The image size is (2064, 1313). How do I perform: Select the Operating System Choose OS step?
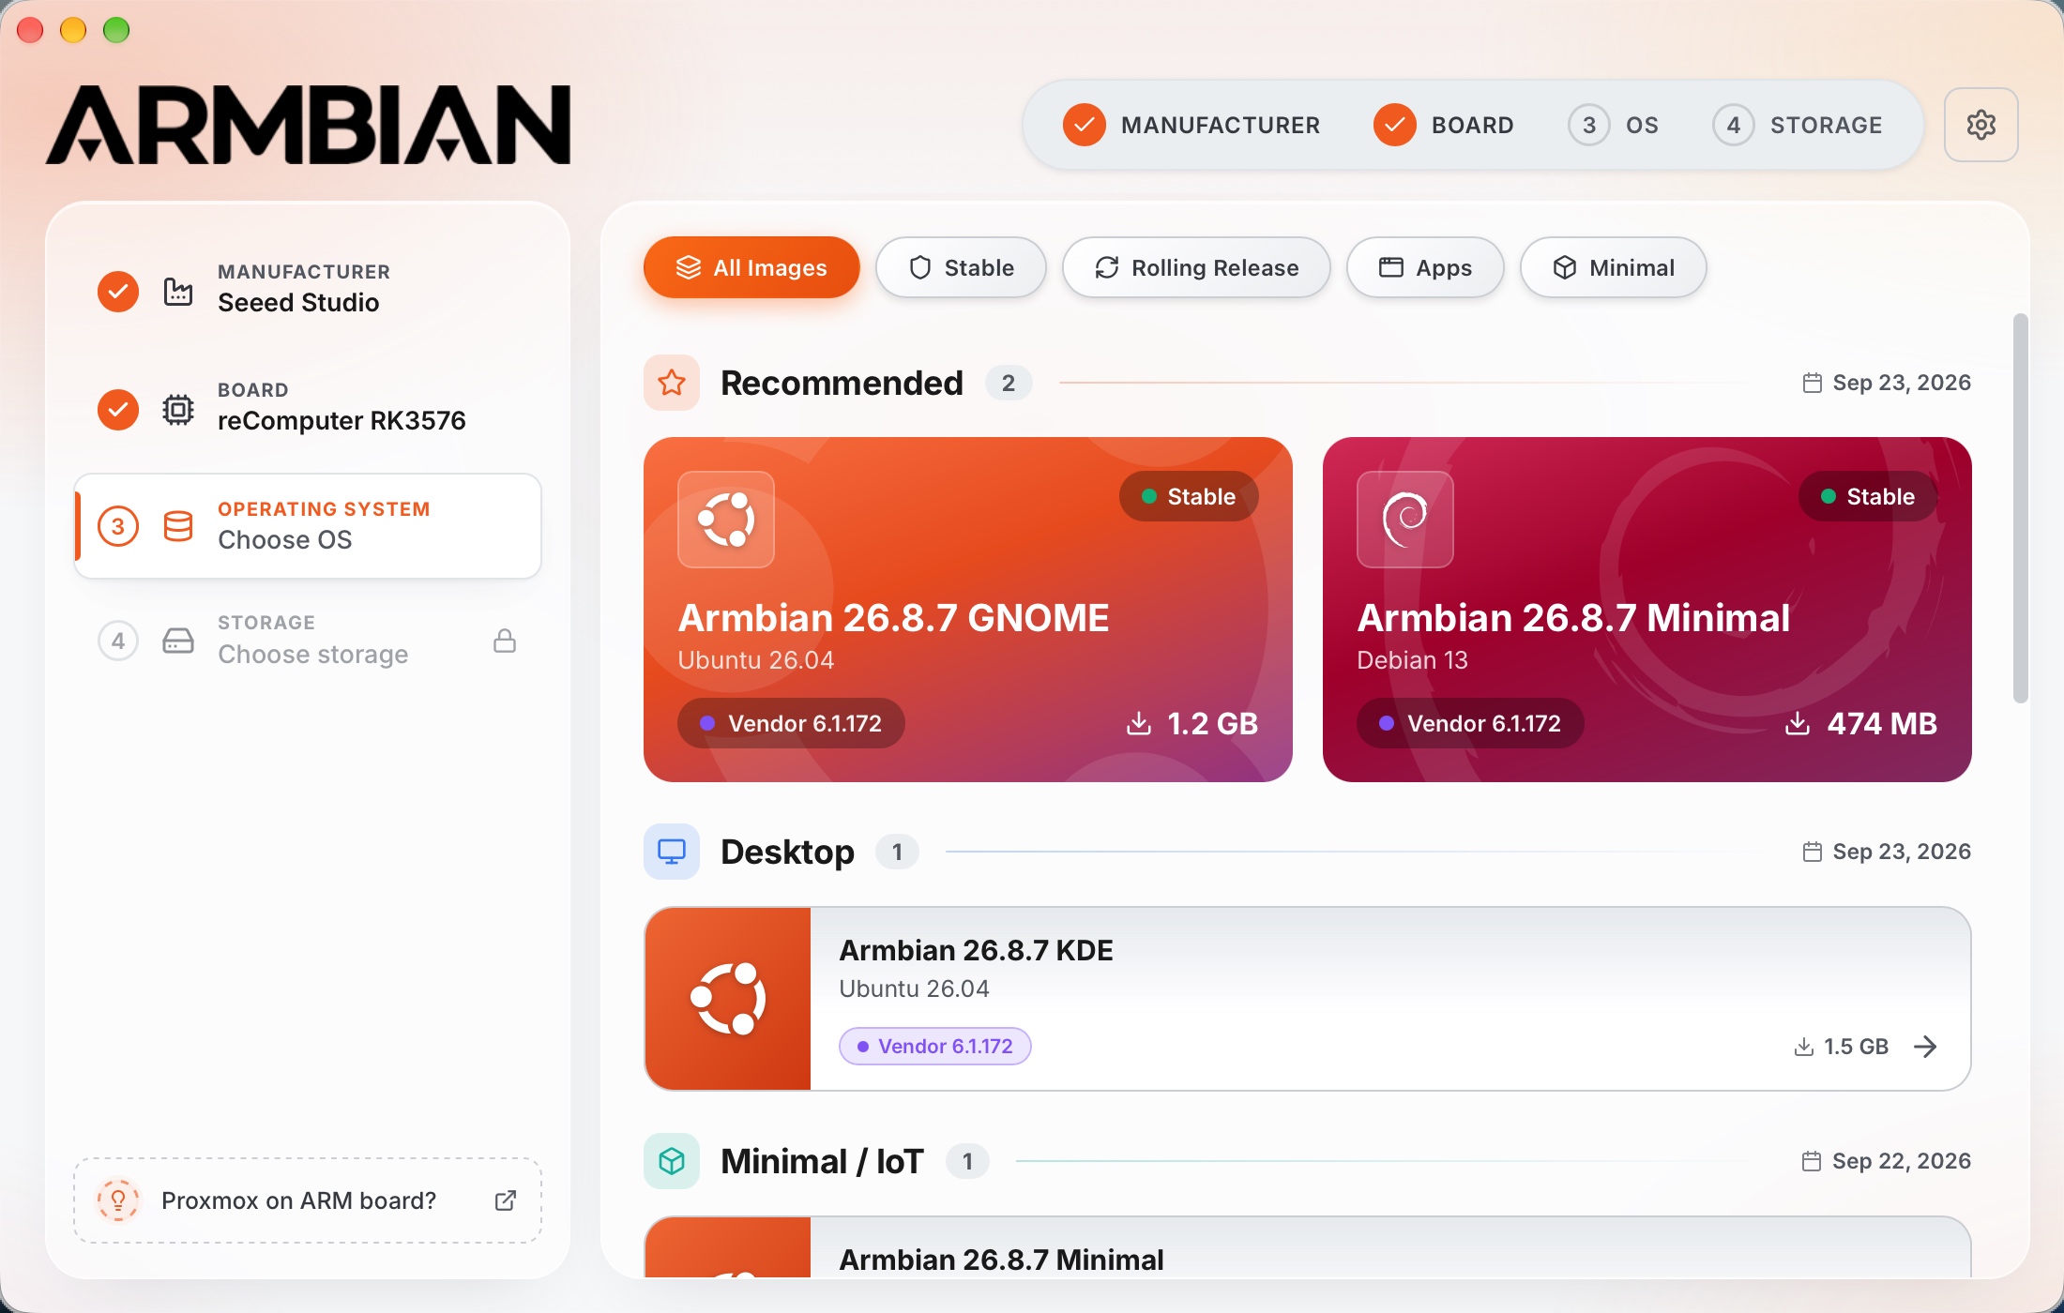coord(308,526)
